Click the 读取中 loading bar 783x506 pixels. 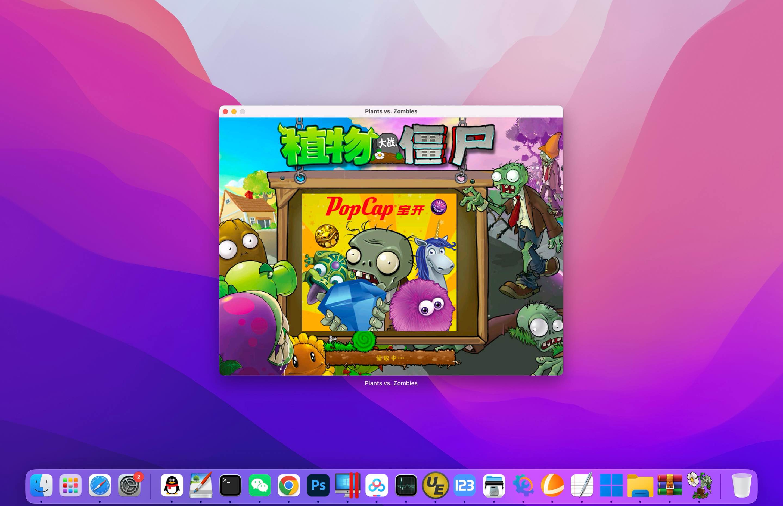(x=390, y=358)
